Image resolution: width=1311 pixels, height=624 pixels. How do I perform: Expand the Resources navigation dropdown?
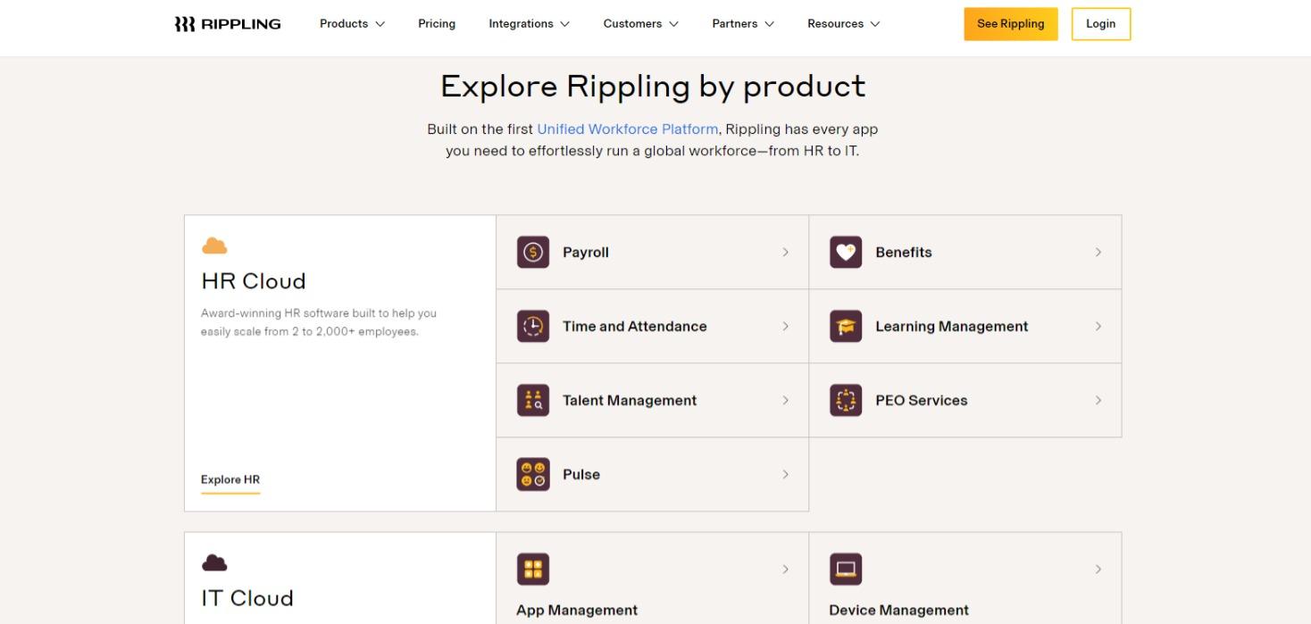[x=843, y=24]
